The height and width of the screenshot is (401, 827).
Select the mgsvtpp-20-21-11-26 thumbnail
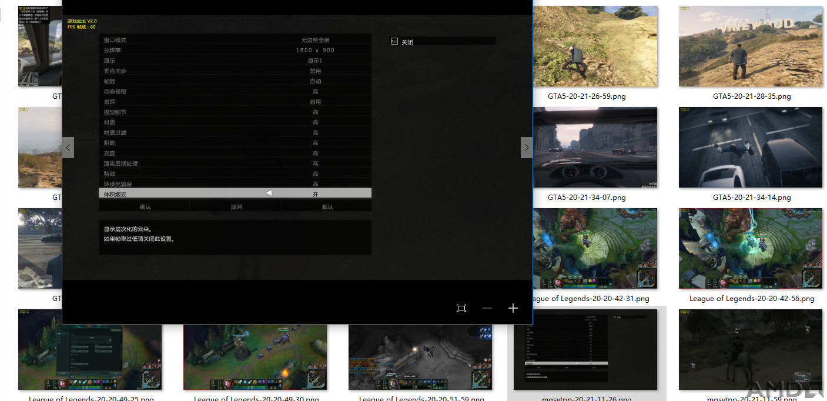tap(585, 350)
